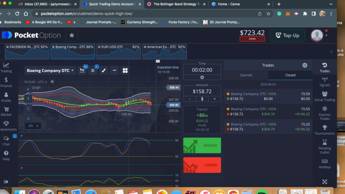
Task: Open the Currency Strength bookmark
Action: pyautogui.click(x=139, y=22)
